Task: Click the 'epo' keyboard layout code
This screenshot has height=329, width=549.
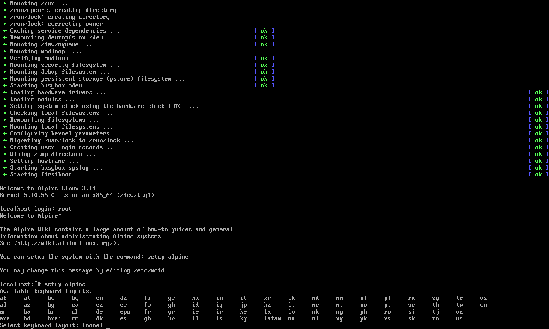Action: click(125, 312)
